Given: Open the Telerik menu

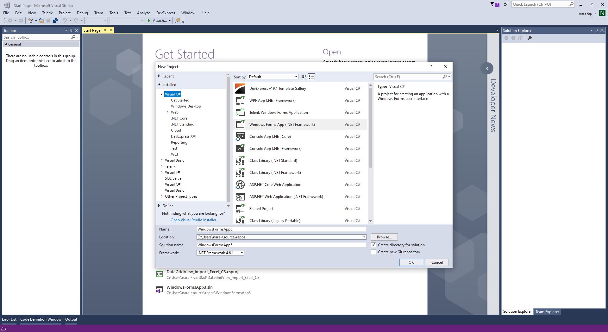Looking at the screenshot, I should [47, 13].
